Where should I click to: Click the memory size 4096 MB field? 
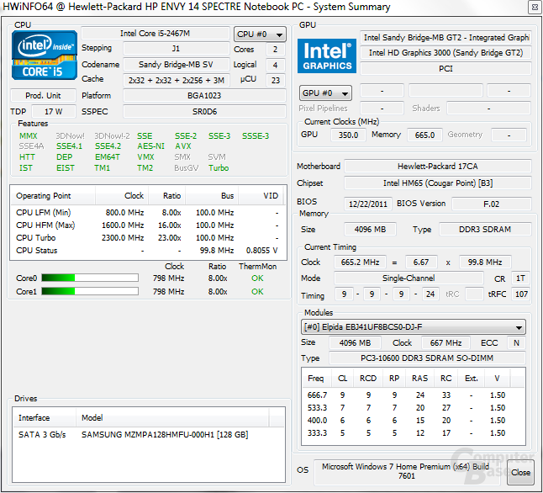click(x=370, y=230)
